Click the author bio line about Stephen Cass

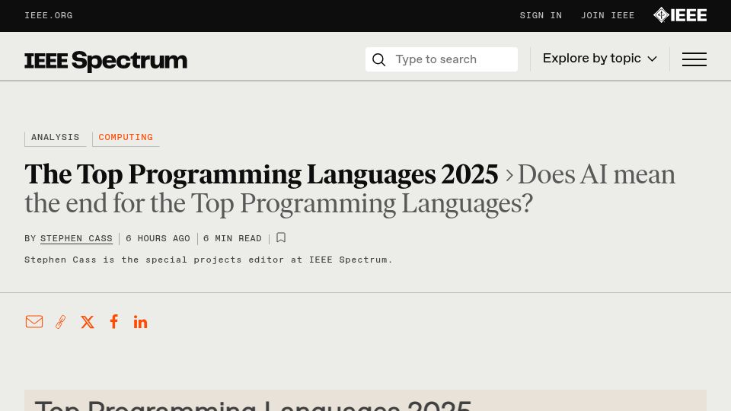[x=209, y=260]
